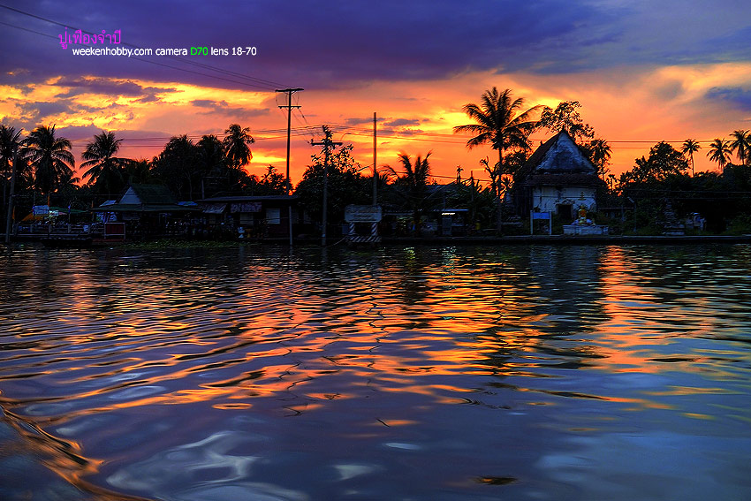This screenshot has height=501, width=751.
Task: Click the "lens 18-70" caption text
Action: (233, 51)
